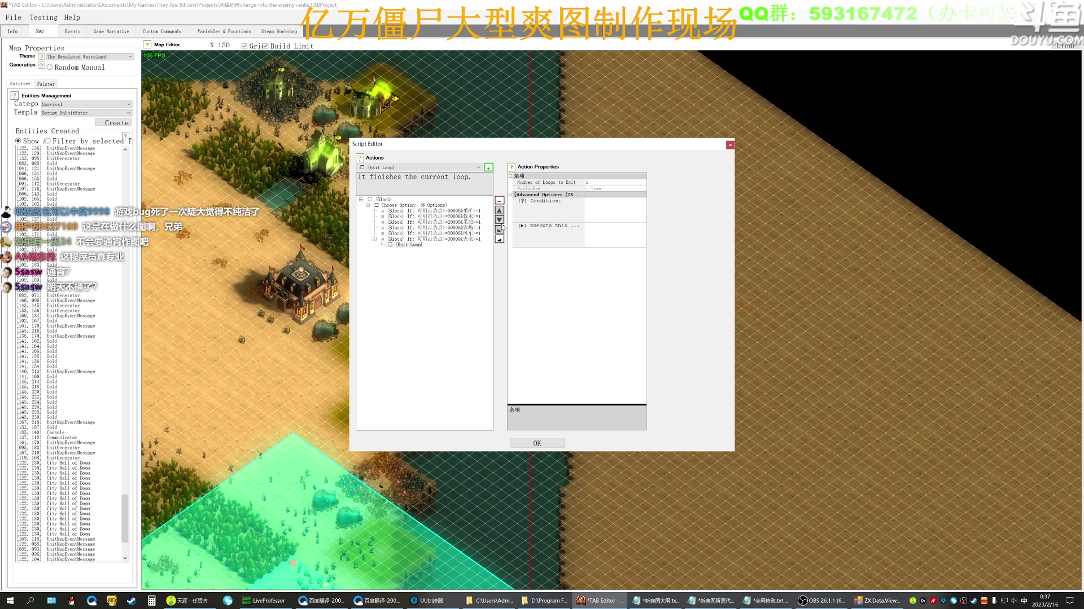Open Template Script OnUnitEnter dropdown

tap(86, 113)
